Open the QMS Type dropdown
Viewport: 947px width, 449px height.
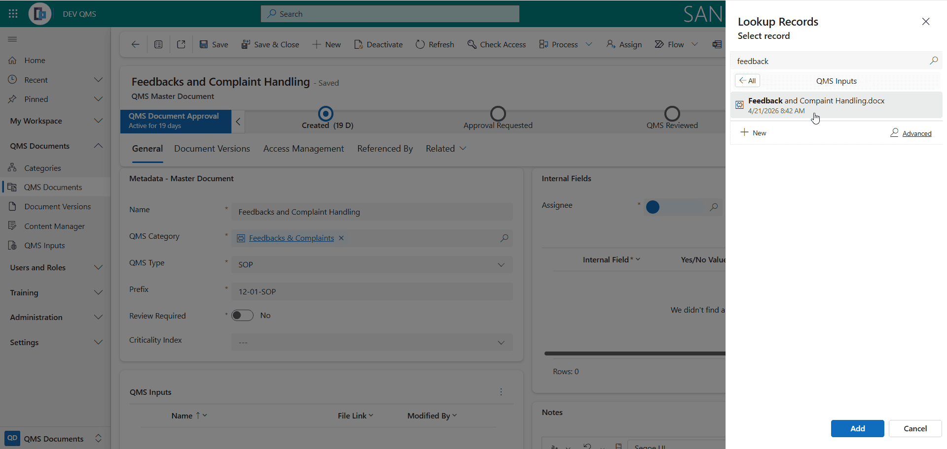tap(372, 265)
